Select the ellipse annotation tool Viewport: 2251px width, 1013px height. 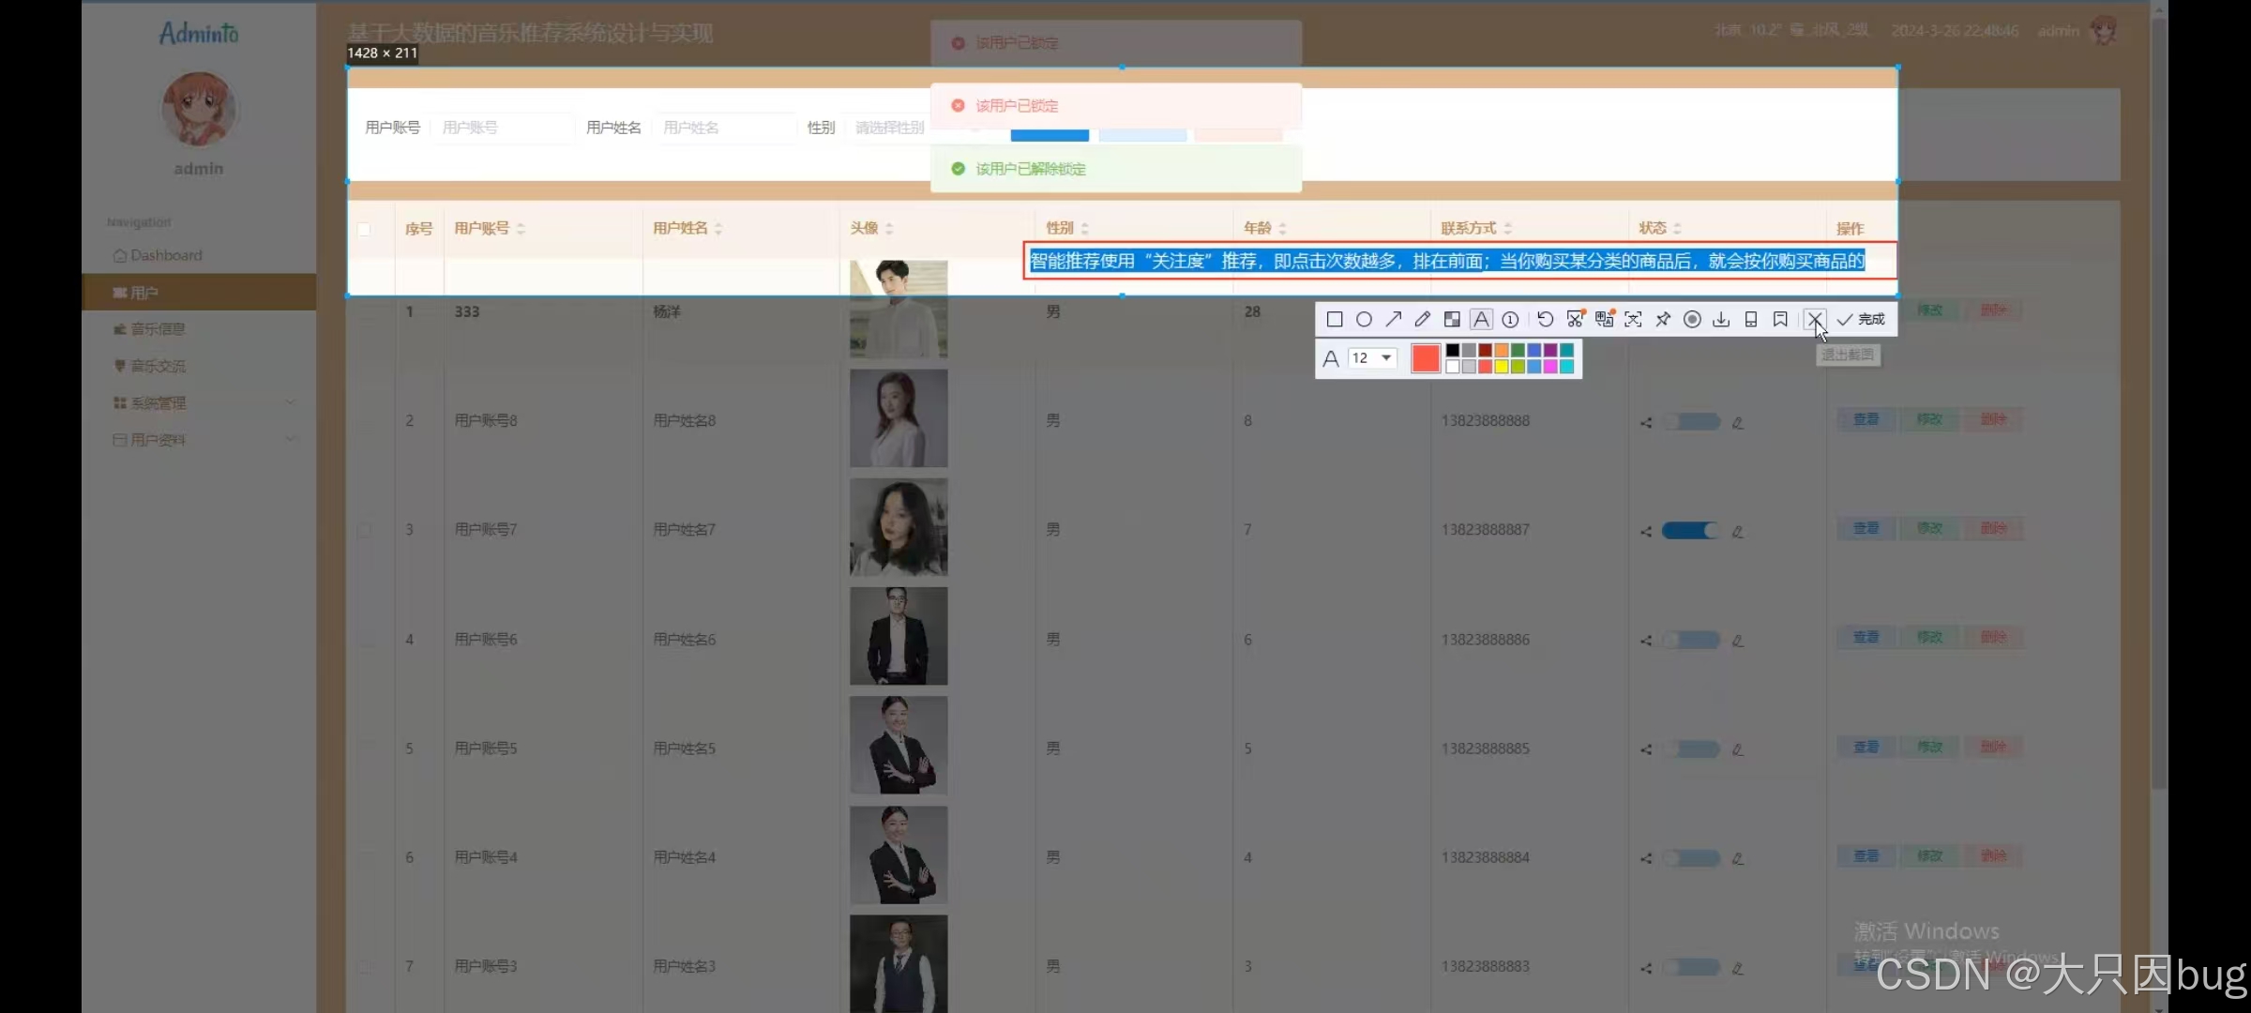tap(1364, 320)
